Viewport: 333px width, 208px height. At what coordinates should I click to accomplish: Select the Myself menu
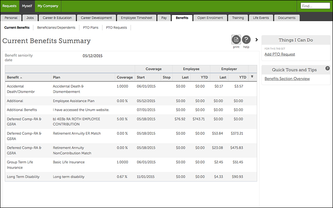pos(27,6)
